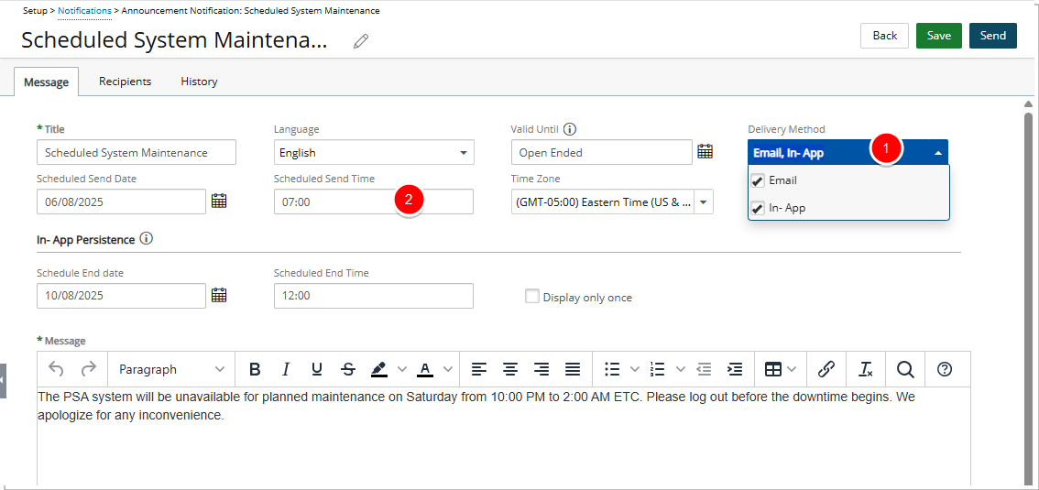
Task: Enable Display only once checkbox
Action: 531,297
